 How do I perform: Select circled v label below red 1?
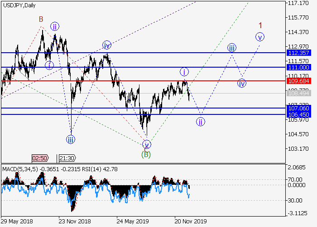[x=259, y=37]
